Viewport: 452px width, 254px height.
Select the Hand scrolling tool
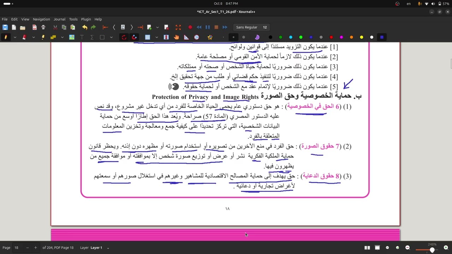coord(176,37)
